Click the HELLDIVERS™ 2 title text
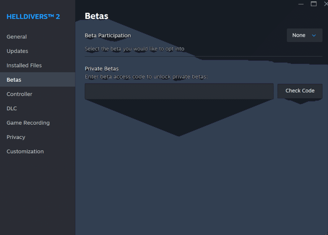The height and width of the screenshot is (235, 328). pyautogui.click(x=33, y=17)
